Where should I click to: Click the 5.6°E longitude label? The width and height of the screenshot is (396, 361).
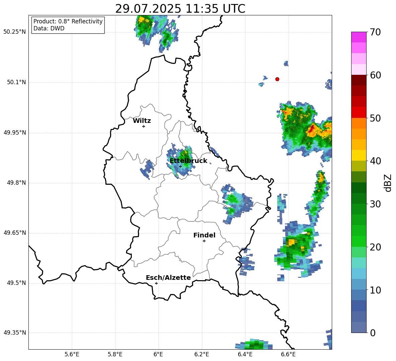[72, 354]
